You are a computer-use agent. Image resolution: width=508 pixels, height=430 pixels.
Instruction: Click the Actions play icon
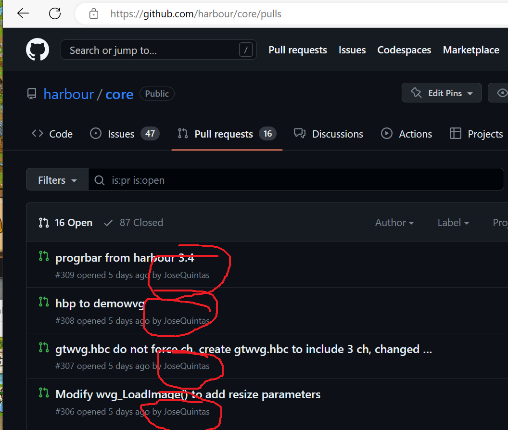tap(386, 134)
